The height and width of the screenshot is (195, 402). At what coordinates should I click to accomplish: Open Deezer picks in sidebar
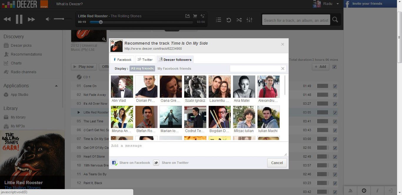pyautogui.click(x=21, y=46)
